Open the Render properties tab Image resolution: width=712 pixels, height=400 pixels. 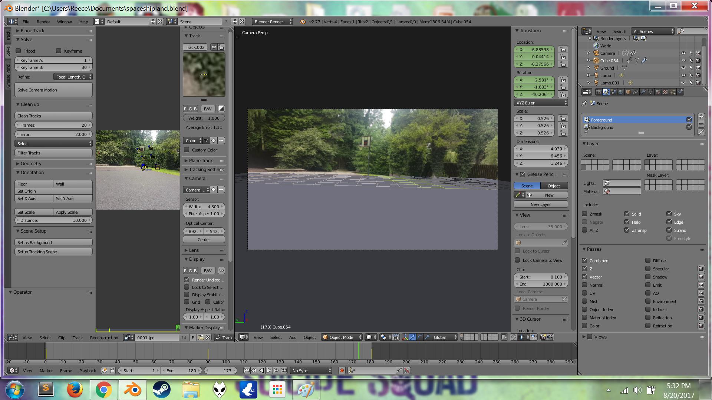pos(599,91)
